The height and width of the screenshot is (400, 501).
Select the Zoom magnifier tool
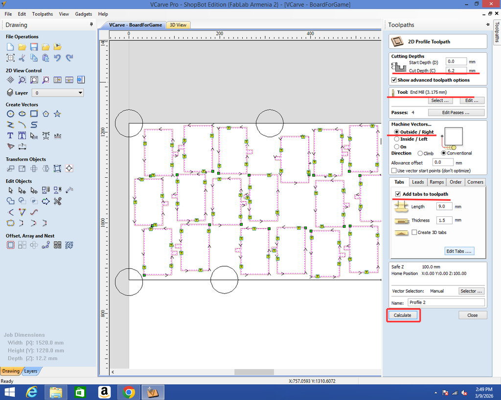click(x=22, y=80)
